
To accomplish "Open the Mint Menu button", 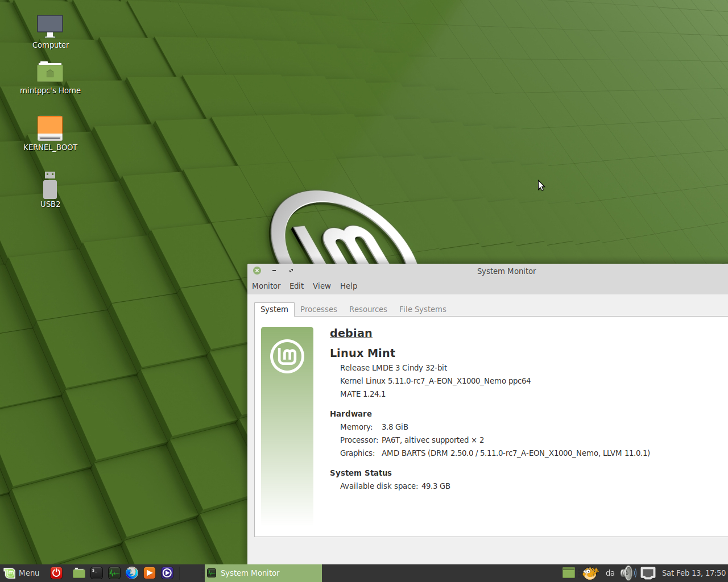I will click(x=22, y=573).
